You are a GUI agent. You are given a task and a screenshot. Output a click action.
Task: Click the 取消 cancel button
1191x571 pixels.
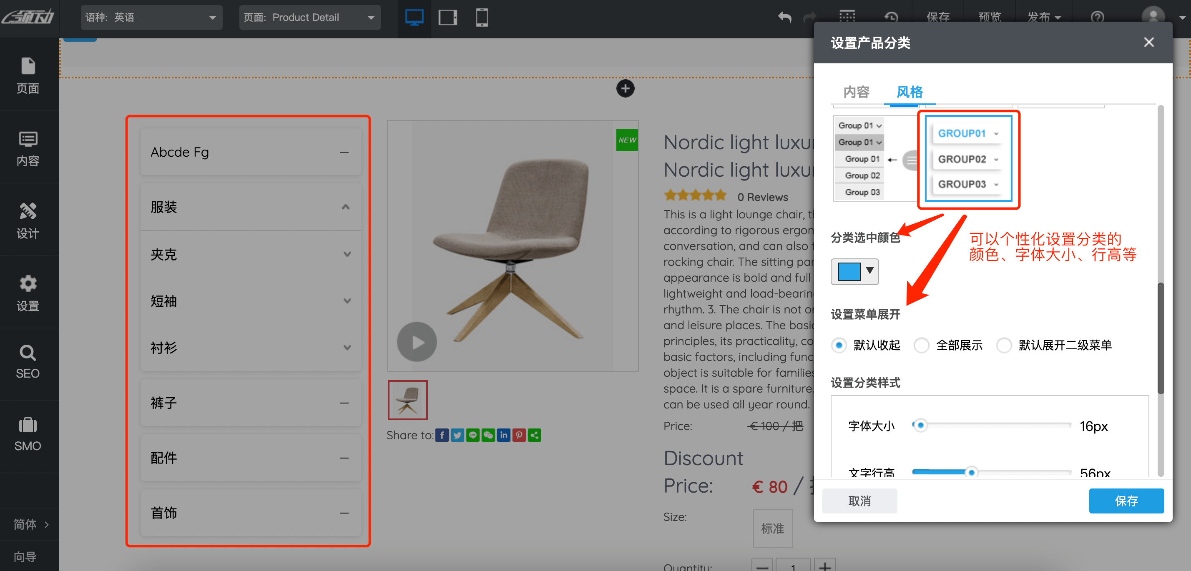coord(859,501)
